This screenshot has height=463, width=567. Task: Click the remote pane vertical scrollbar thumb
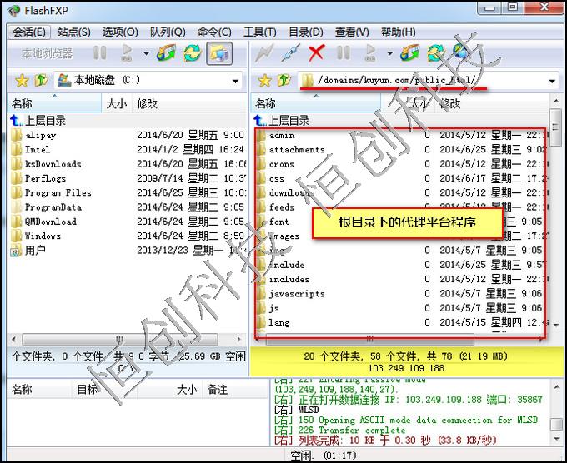pos(555,127)
